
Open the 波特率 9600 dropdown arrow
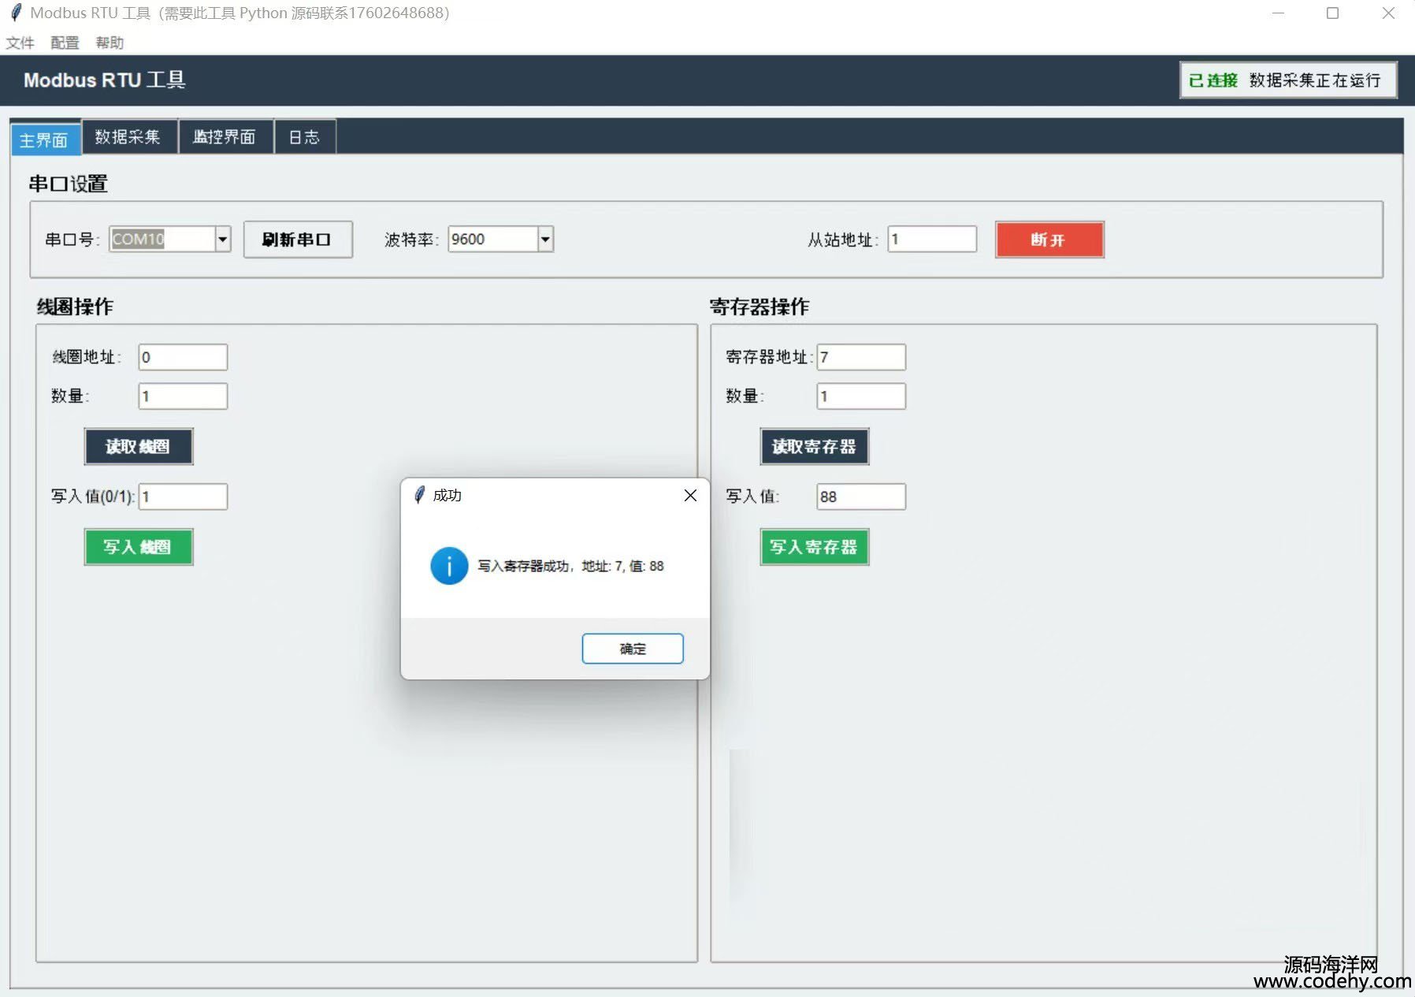(545, 239)
